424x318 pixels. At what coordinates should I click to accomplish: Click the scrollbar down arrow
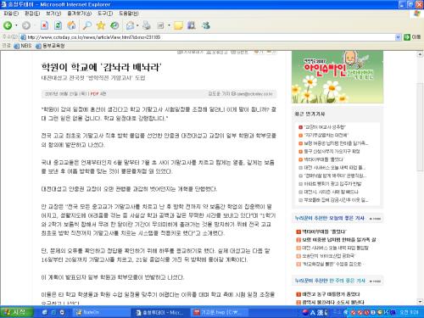point(420,302)
